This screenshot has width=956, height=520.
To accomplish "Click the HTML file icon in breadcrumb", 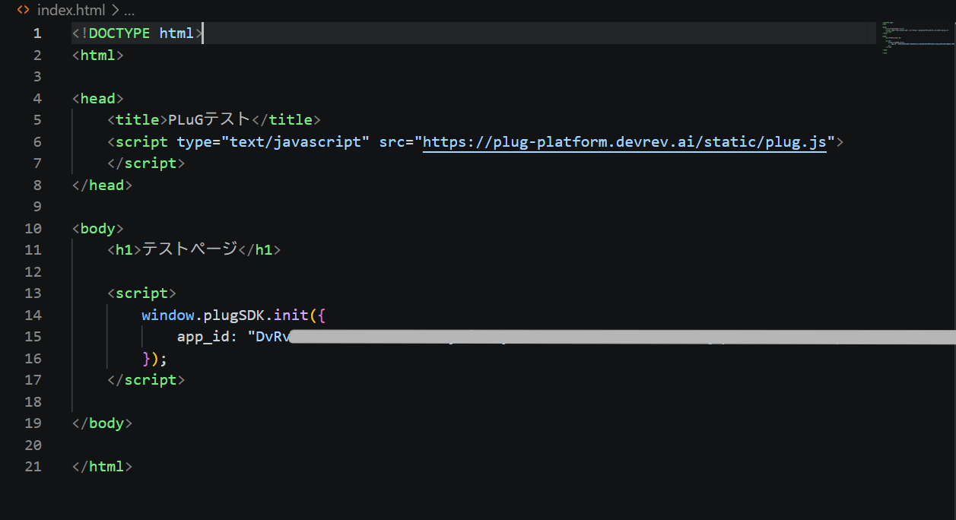I will [24, 11].
